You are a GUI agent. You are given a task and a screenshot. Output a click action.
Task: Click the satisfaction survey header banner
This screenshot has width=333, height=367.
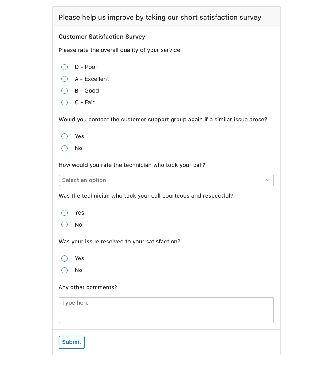[x=166, y=17]
